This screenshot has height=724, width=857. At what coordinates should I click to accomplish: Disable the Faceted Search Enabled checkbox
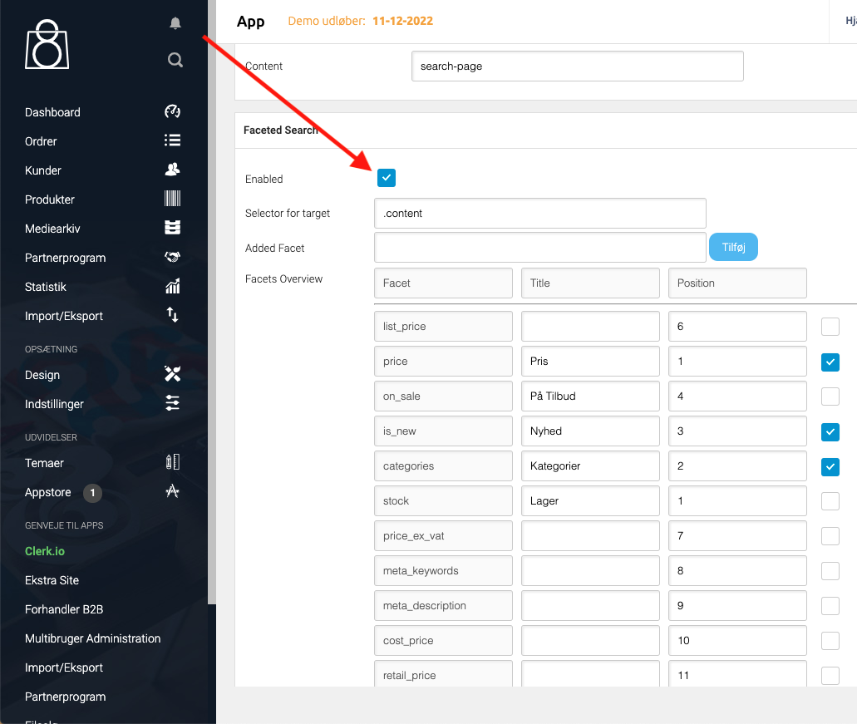pyautogui.click(x=386, y=178)
